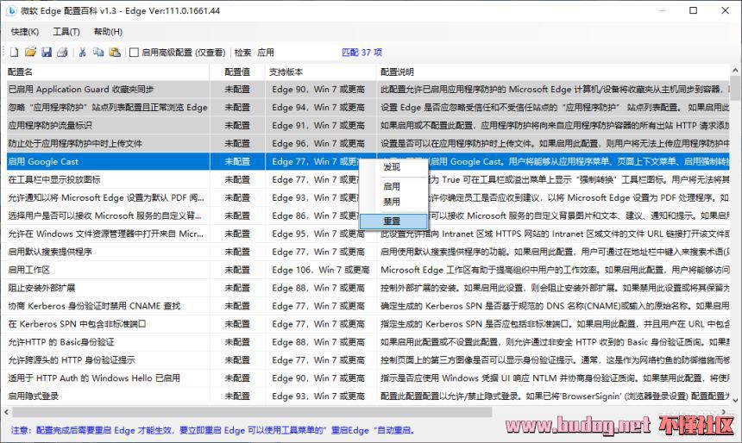Click the Open folder toolbar icon
The width and height of the screenshot is (742, 443).
[x=31, y=53]
